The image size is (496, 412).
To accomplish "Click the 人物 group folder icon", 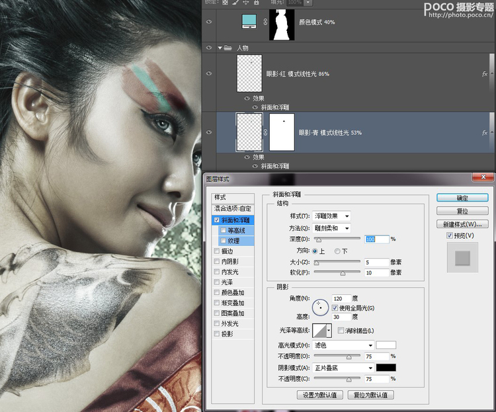I will click(227, 48).
